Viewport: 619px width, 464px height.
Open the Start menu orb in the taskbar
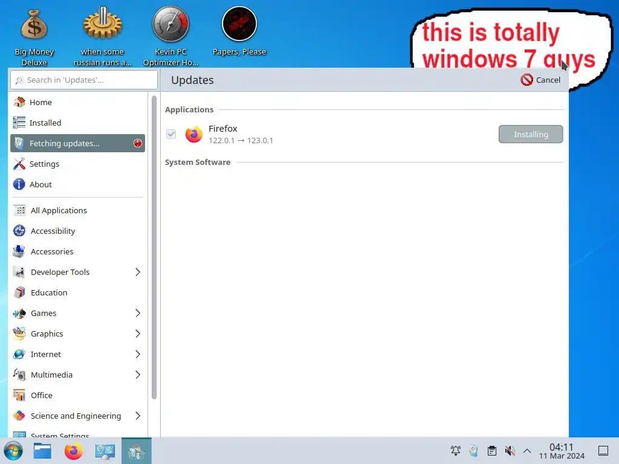coord(13,451)
